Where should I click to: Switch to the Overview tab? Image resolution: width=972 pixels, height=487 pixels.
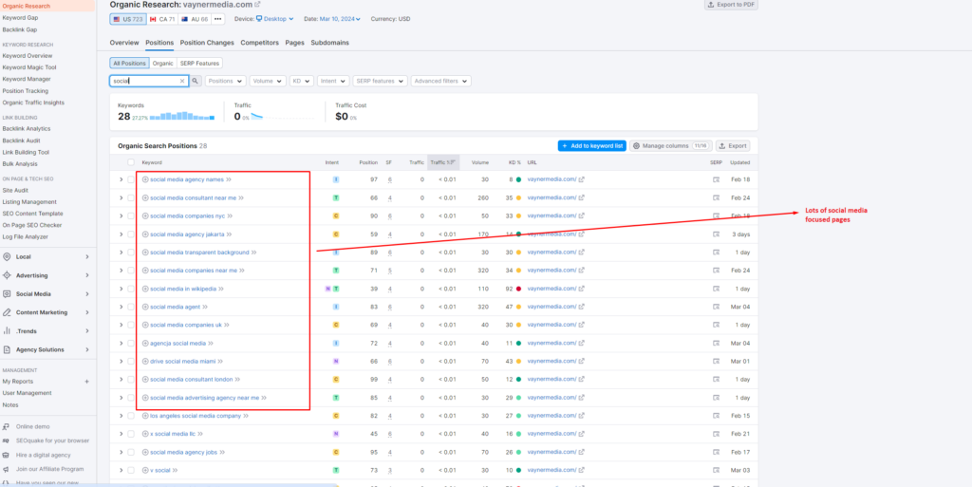point(124,43)
